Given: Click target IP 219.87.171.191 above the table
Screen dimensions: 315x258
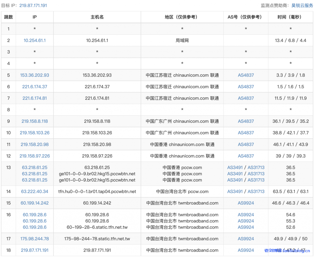Looking at the screenshot, I should click(33, 6).
